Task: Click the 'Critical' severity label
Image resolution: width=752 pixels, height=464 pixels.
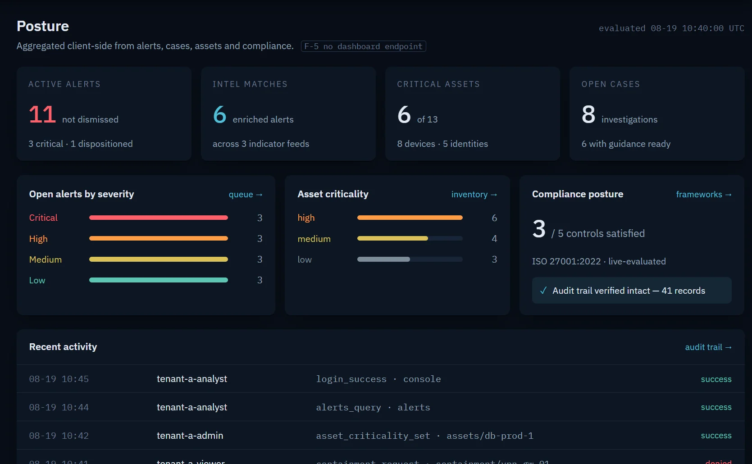Action: tap(43, 218)
